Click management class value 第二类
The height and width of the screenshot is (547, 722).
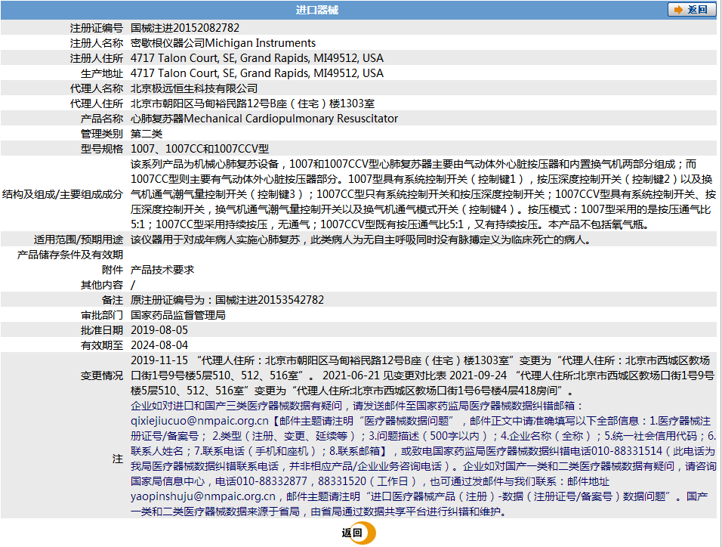point(147,134)
